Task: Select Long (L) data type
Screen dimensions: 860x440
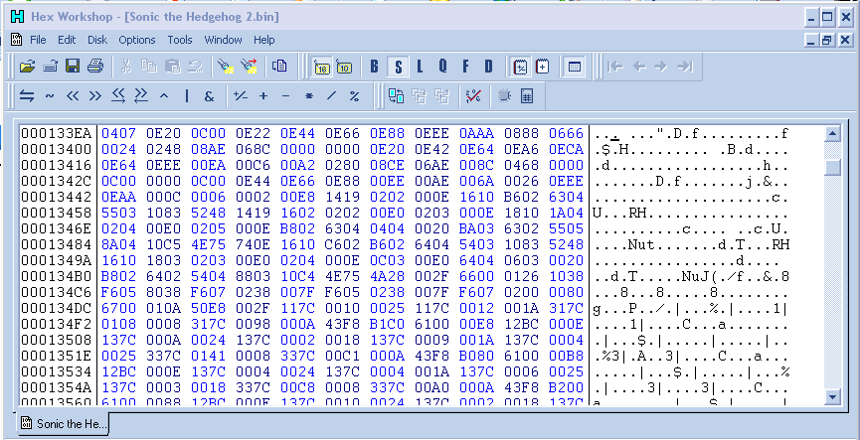Action: [x=420, y=68]
